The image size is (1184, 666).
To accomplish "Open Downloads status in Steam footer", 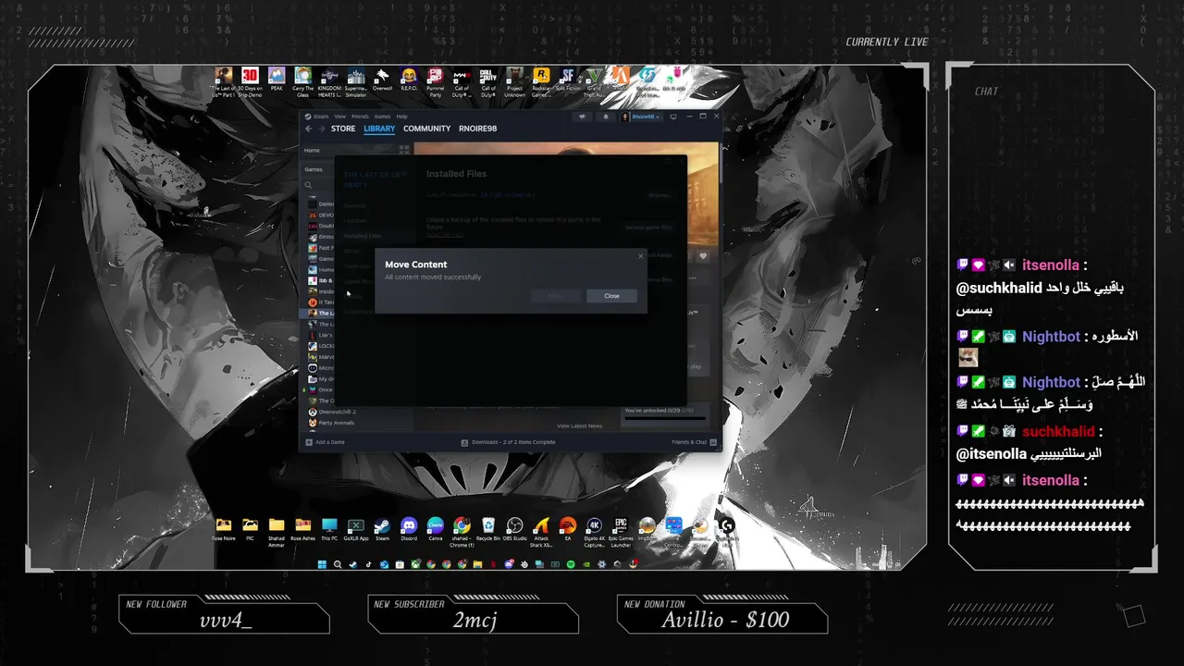I will [508, 442].
